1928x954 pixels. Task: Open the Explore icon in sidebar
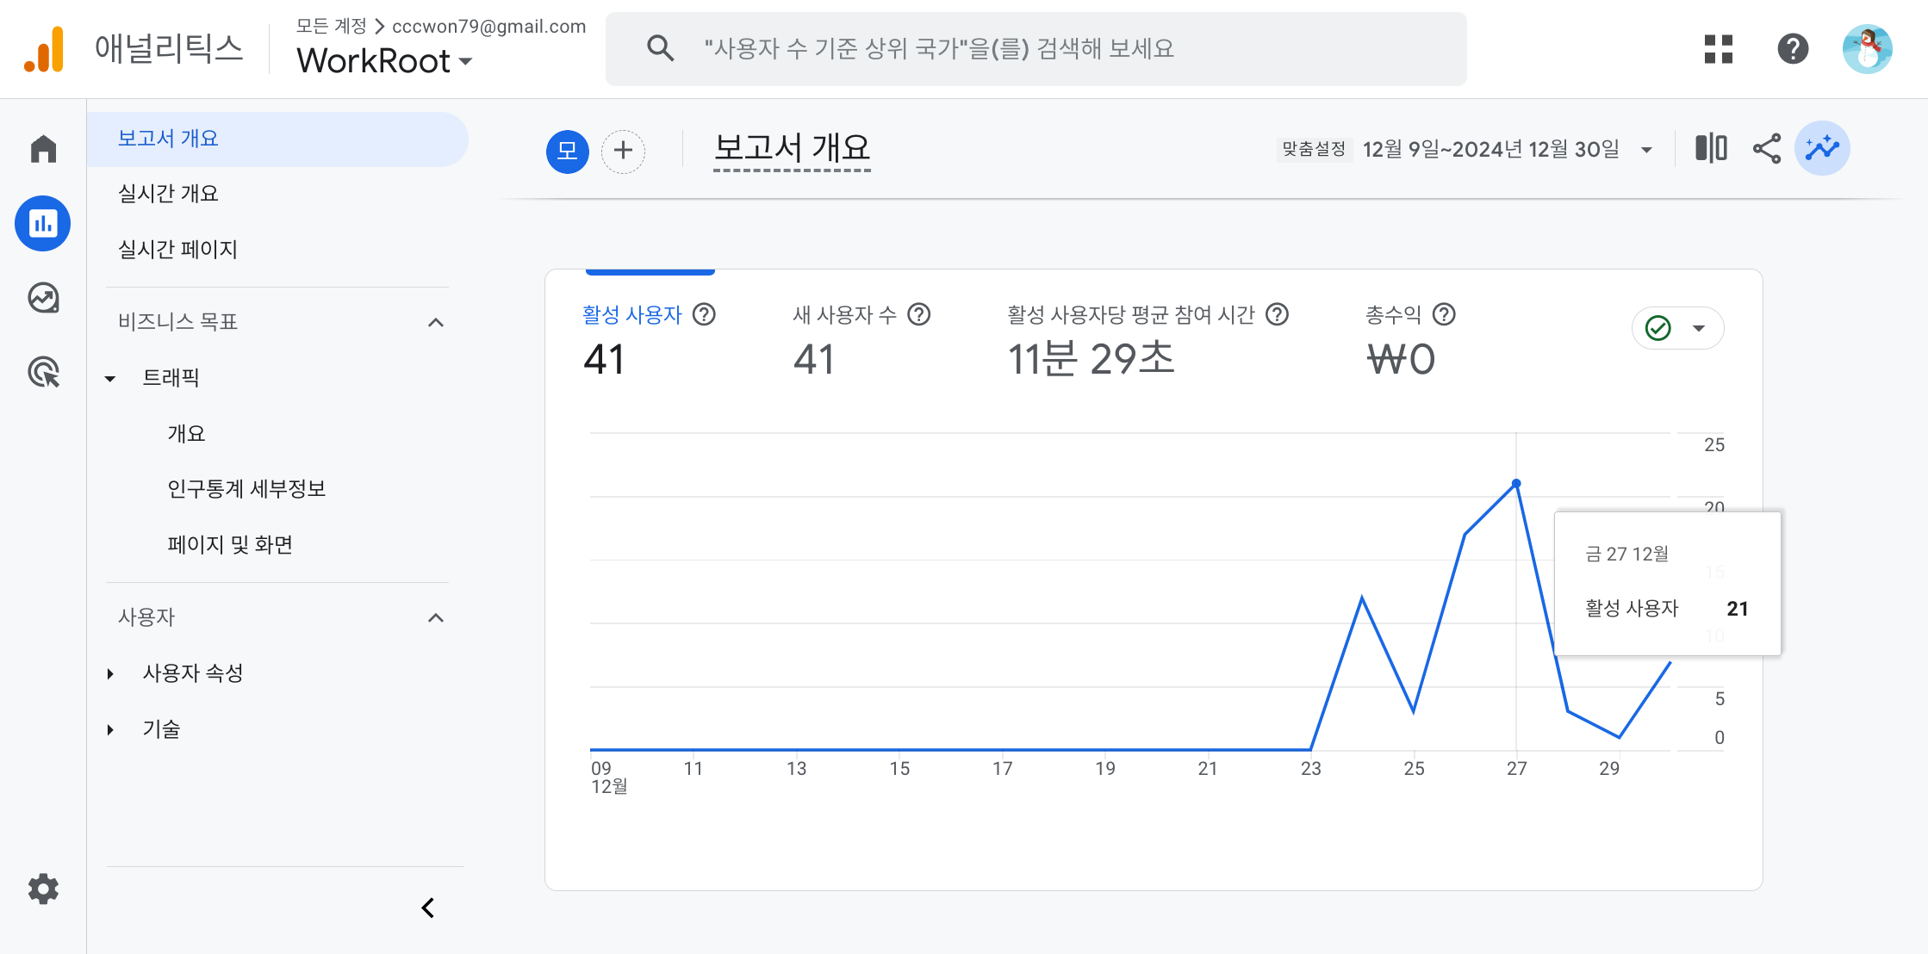pyautogui.click(x=43, y=298)
